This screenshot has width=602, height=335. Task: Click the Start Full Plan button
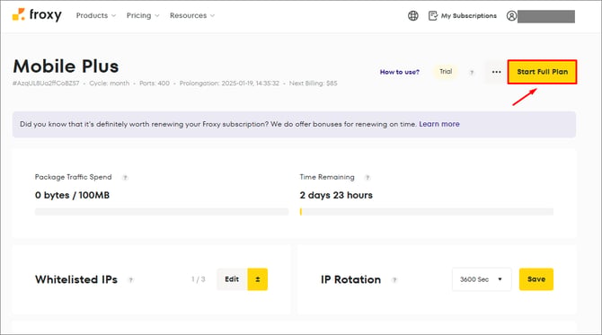[542, 72]
